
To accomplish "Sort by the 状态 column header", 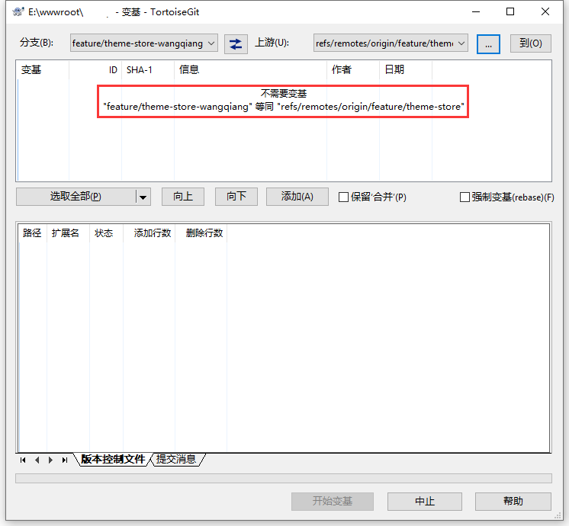I will 106,233.
